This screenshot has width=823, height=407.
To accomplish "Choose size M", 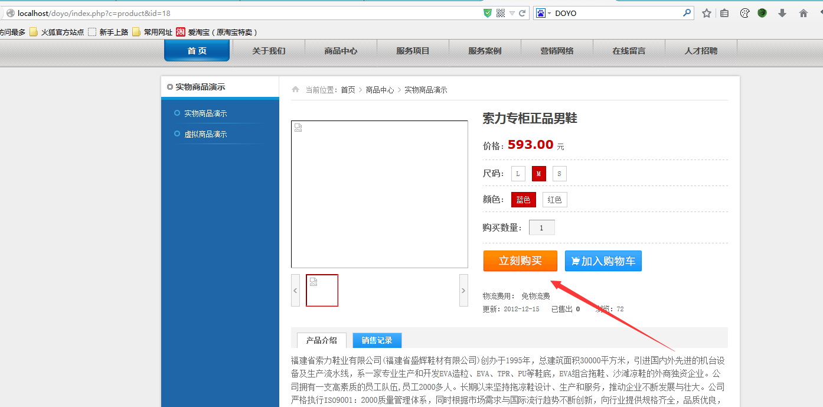I will click(539, 174).
